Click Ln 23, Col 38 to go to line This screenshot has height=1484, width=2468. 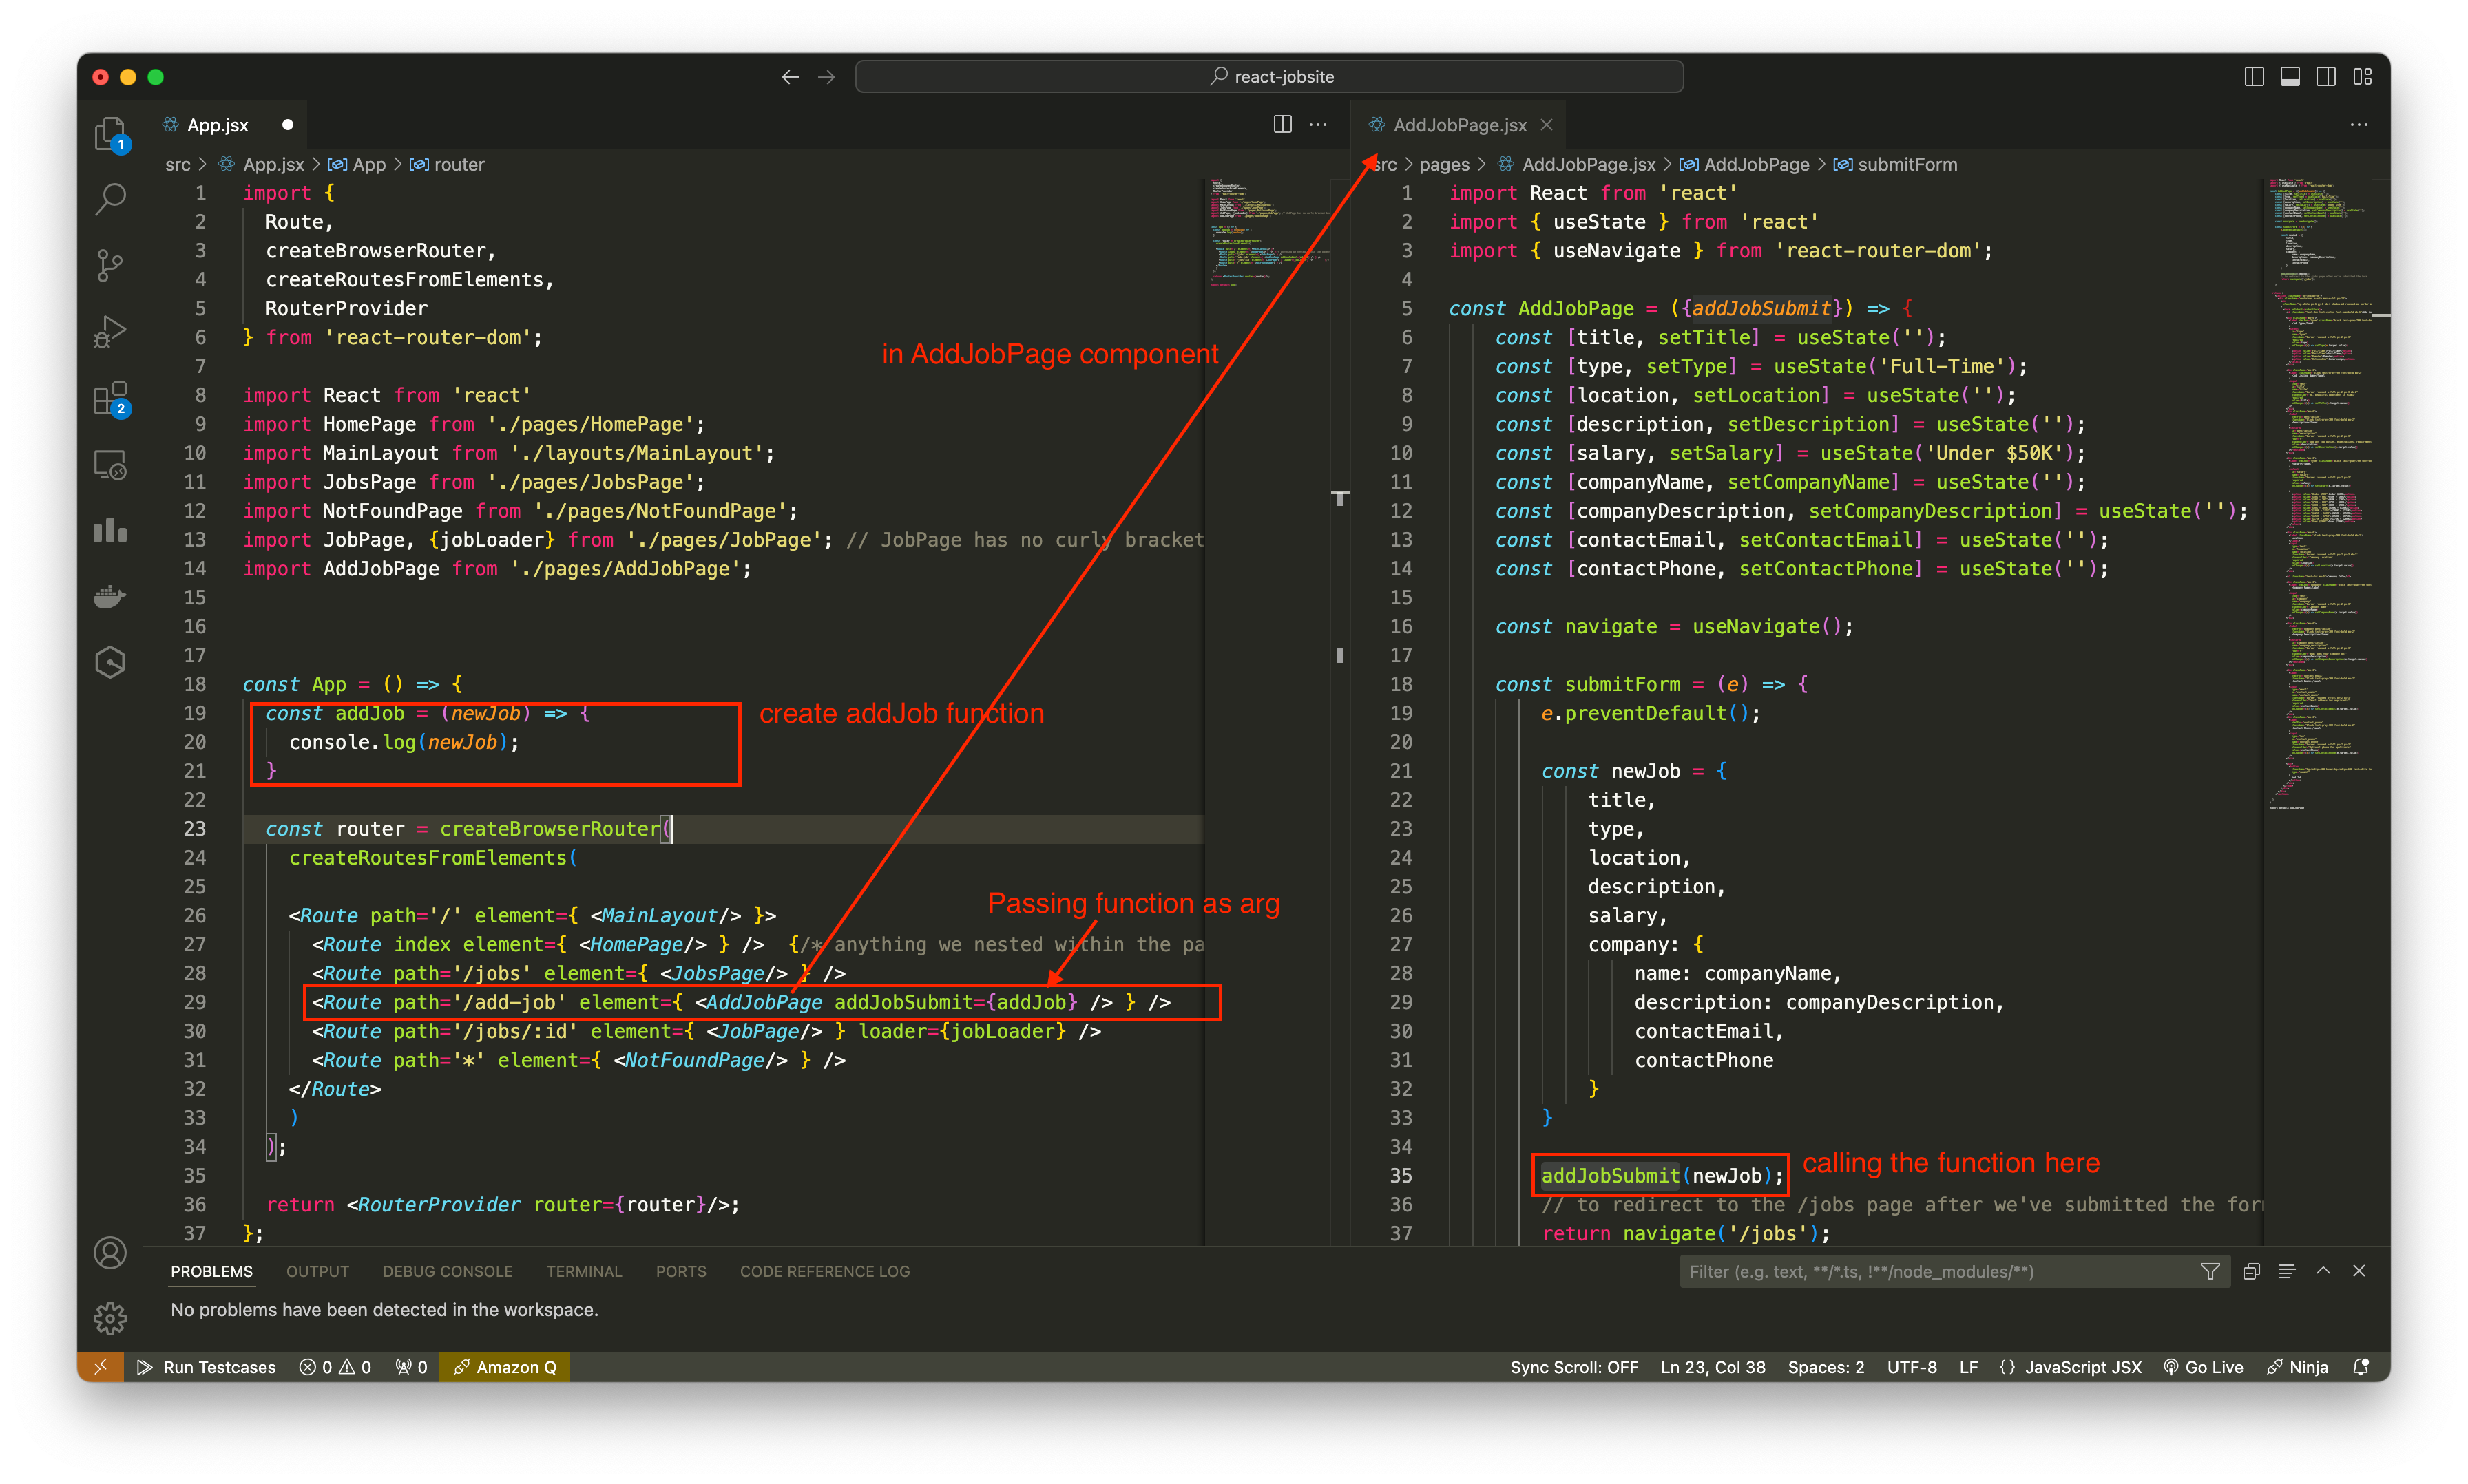click(1713, 1367)
